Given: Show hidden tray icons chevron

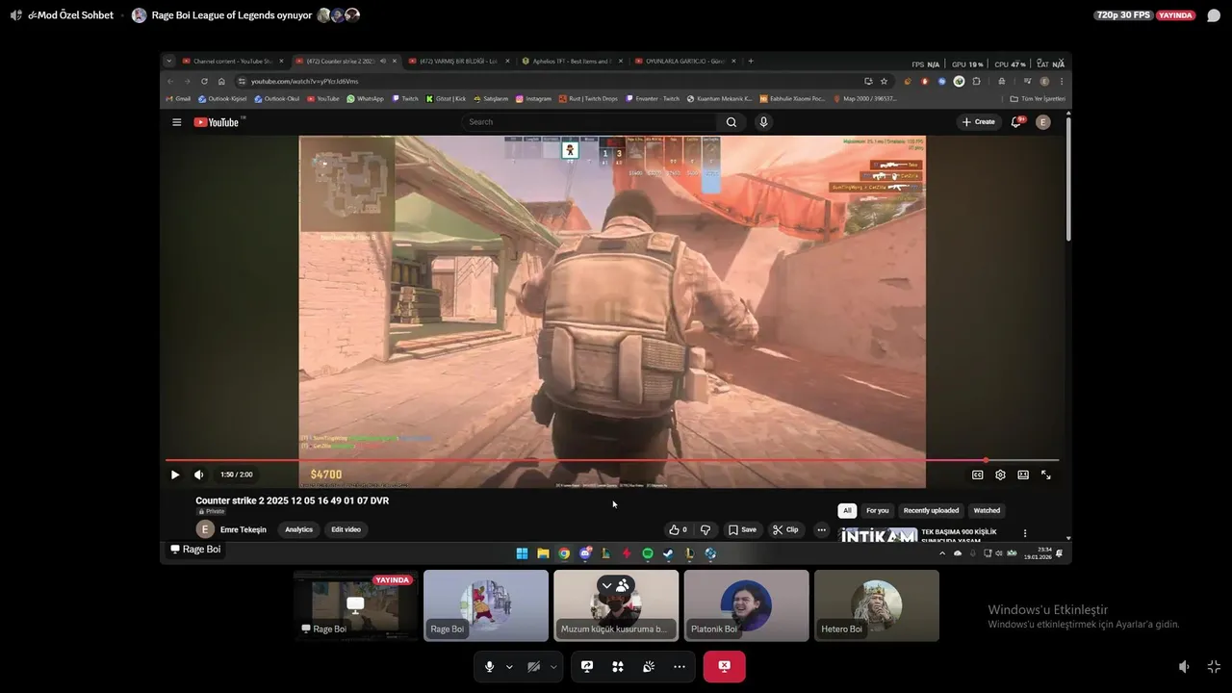Looking at the screenshot, I should pos(942,553).
